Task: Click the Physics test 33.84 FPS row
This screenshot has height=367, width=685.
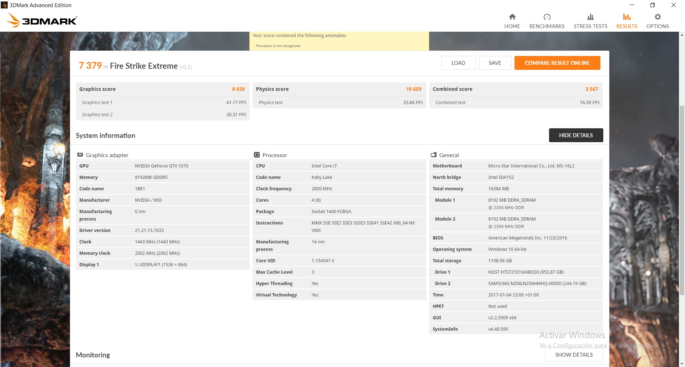Action: coord(339,102)
